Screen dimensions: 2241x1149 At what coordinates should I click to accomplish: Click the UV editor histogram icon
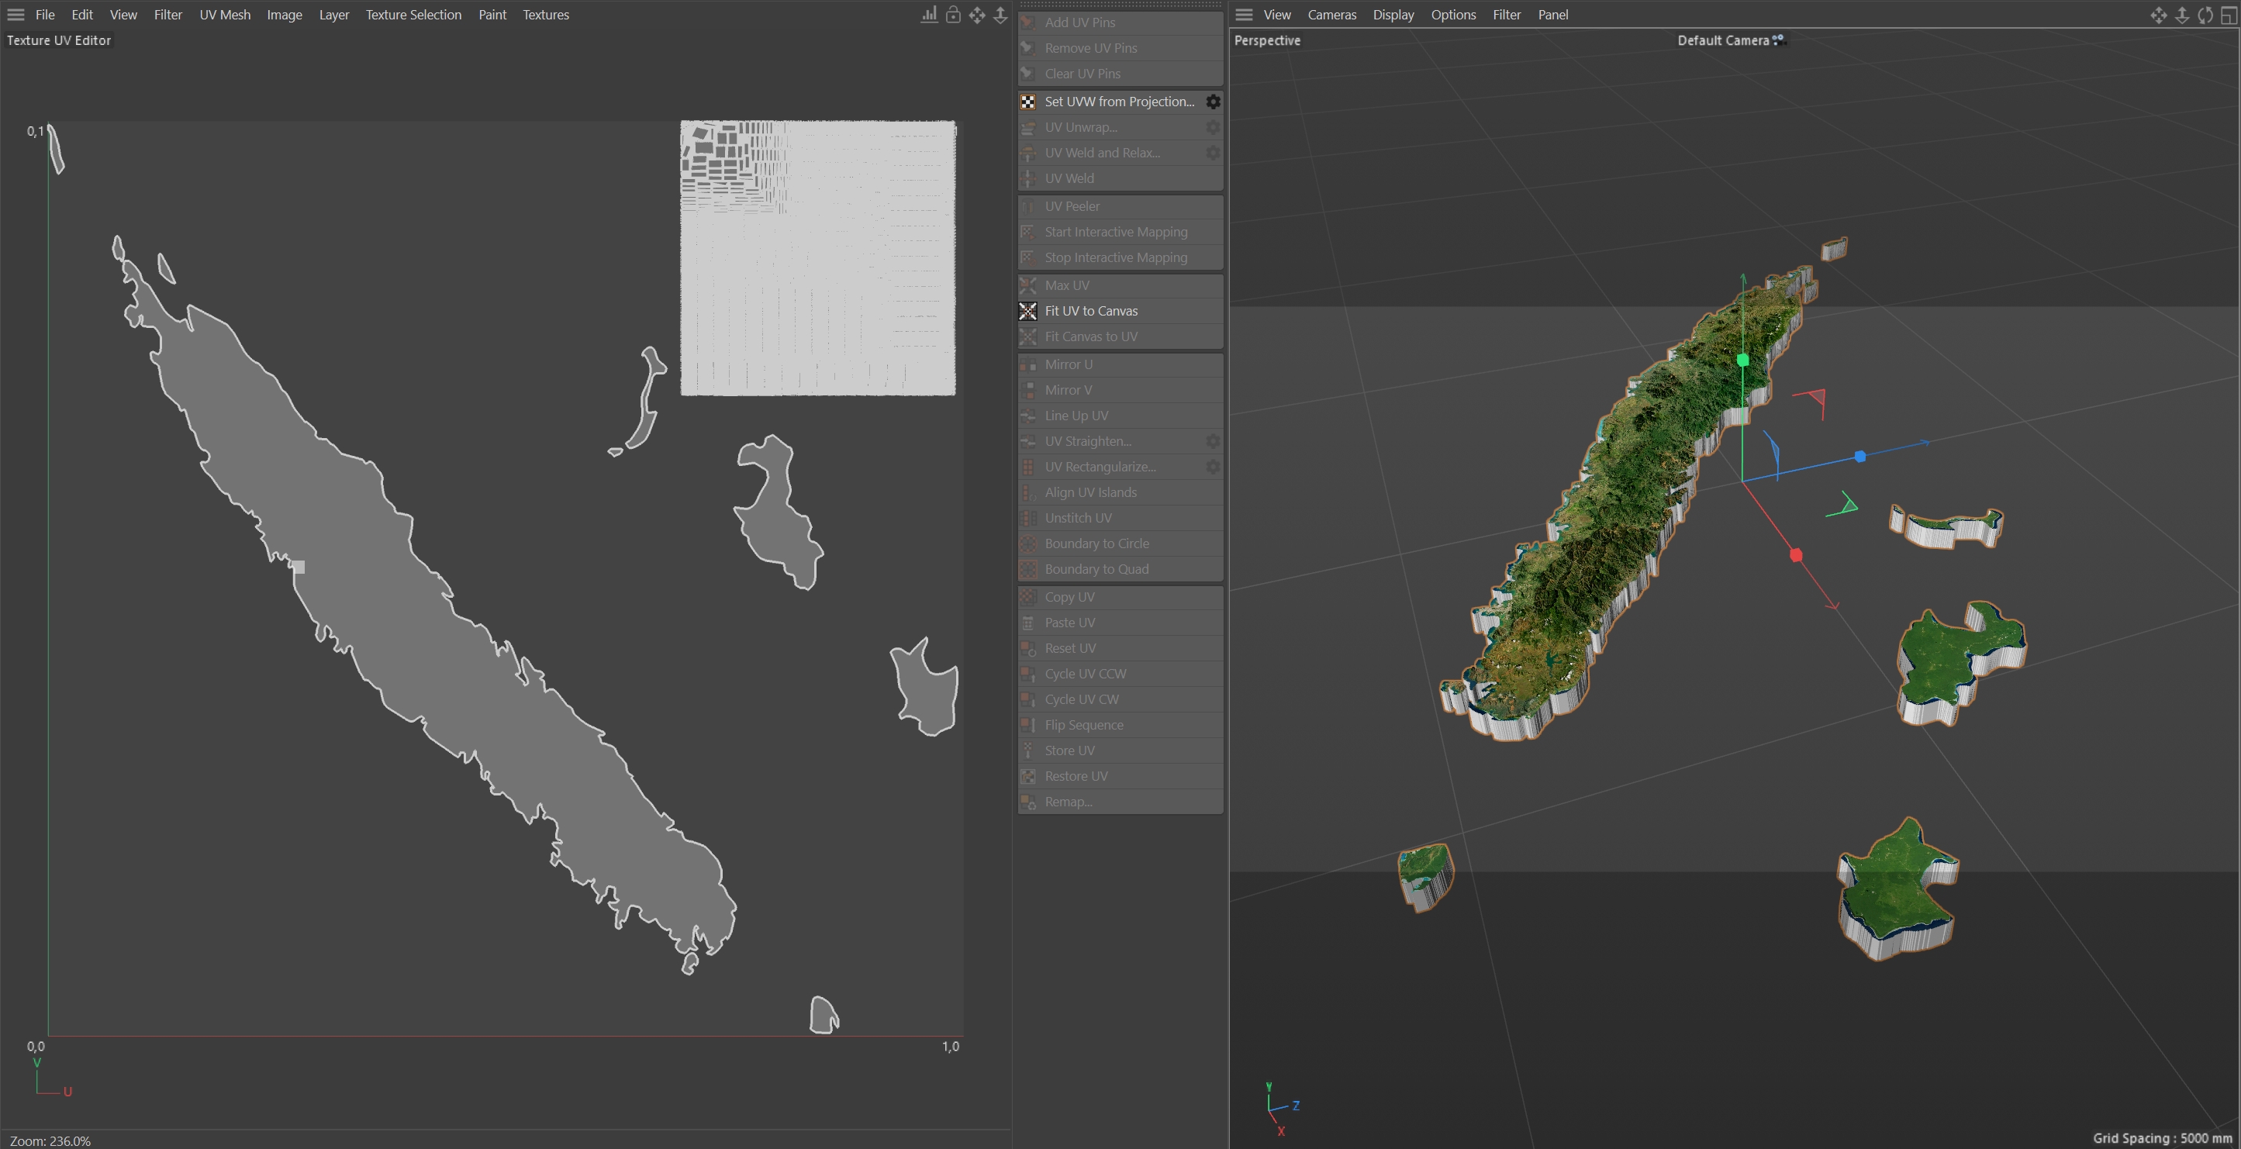click(929, 15)
